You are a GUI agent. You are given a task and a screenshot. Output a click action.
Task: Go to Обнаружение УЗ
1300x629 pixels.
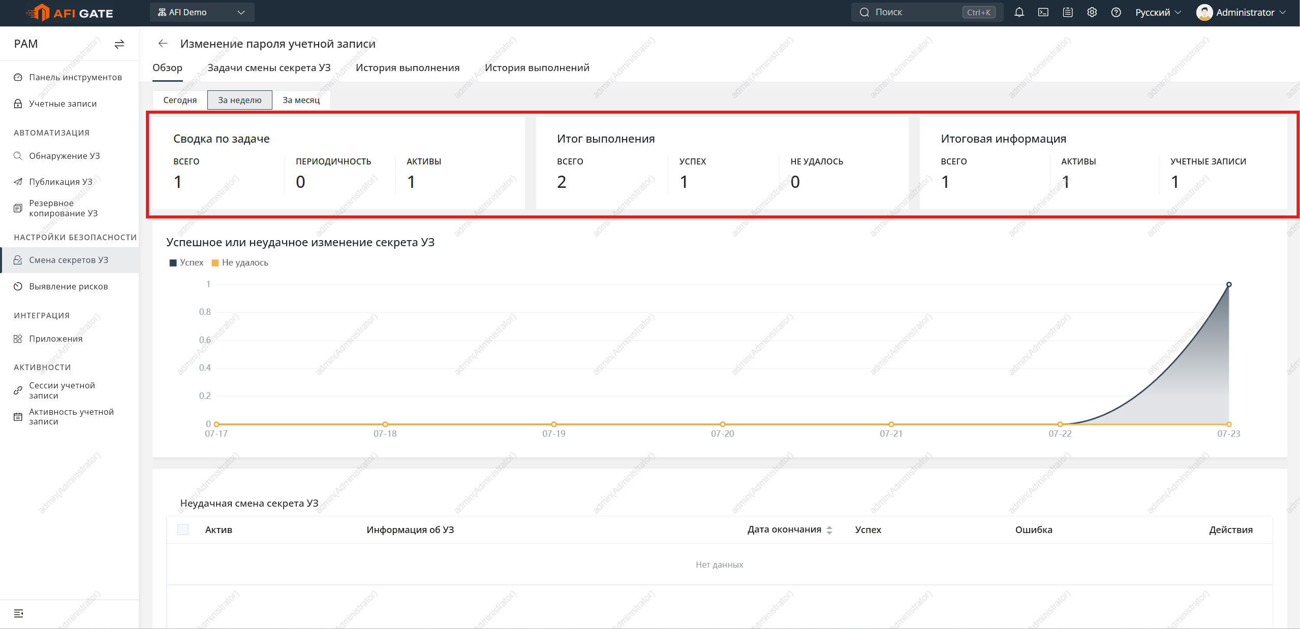(69, 156)
